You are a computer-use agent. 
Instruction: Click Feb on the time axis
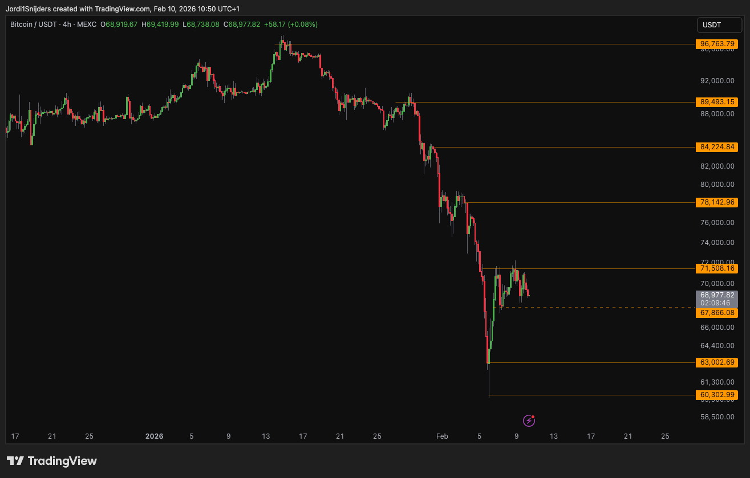pos(441,436)
